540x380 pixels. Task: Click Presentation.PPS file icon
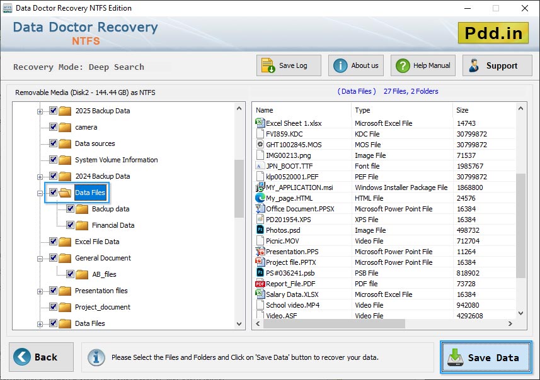260,251
